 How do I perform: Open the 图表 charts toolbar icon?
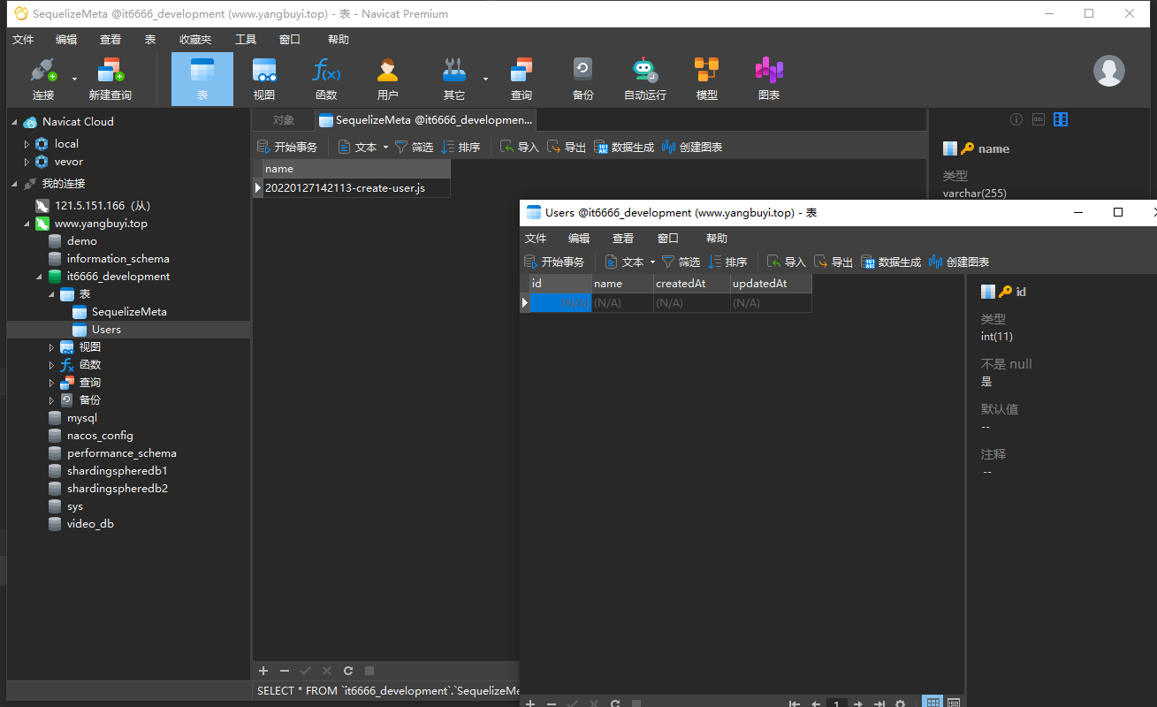coord(769,80)
